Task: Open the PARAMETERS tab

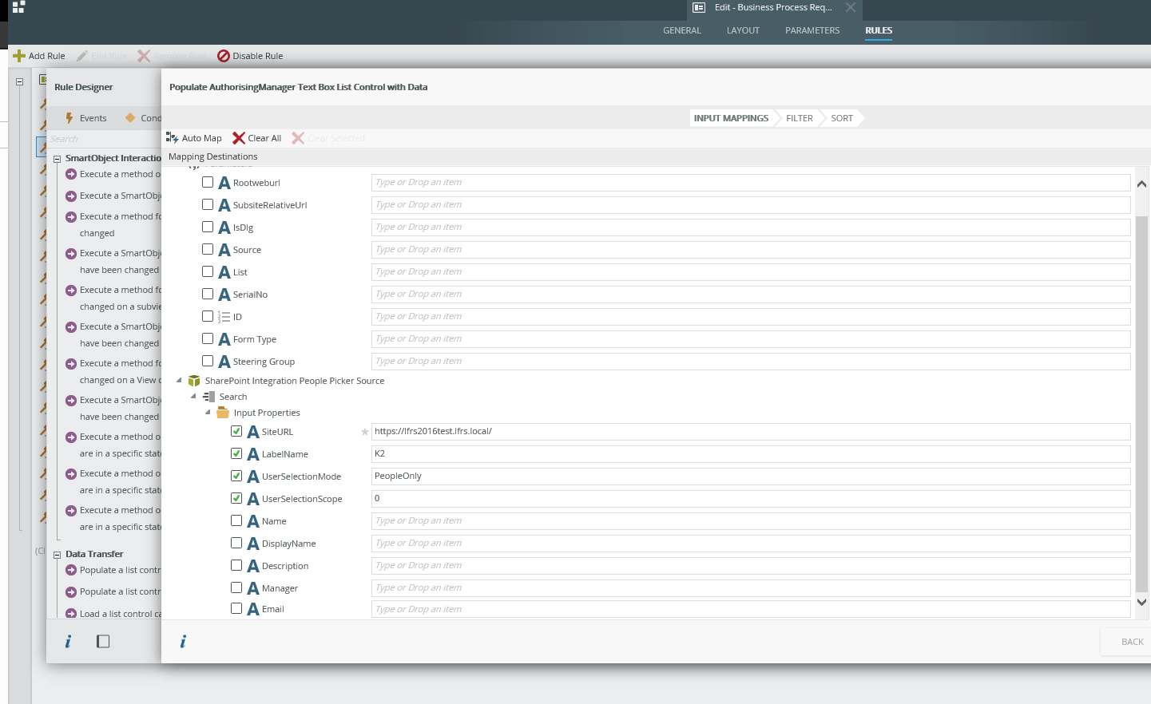Action: [x=812, y=30]
